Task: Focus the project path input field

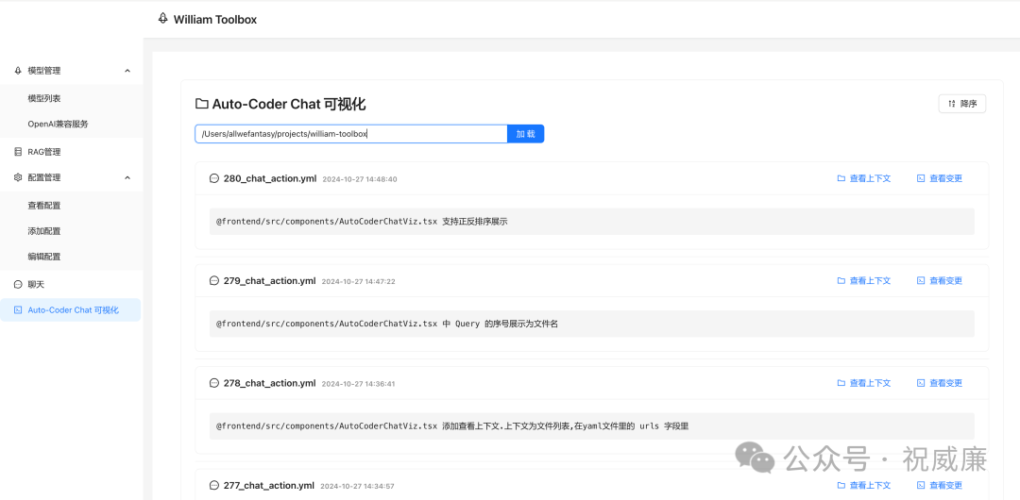Action: click(x=351, y=134)
